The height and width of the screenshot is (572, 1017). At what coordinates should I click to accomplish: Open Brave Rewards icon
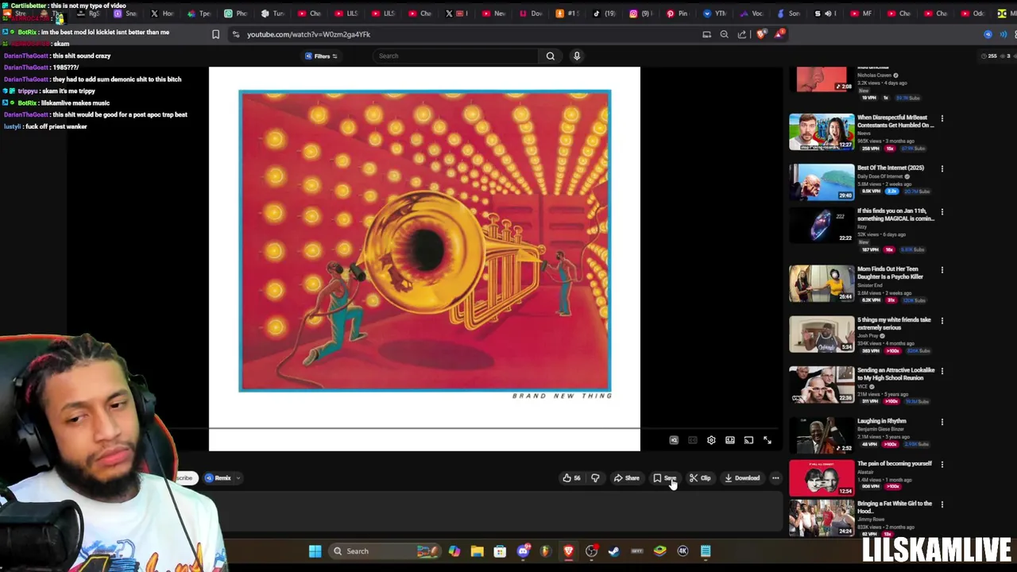coord(780,33)
